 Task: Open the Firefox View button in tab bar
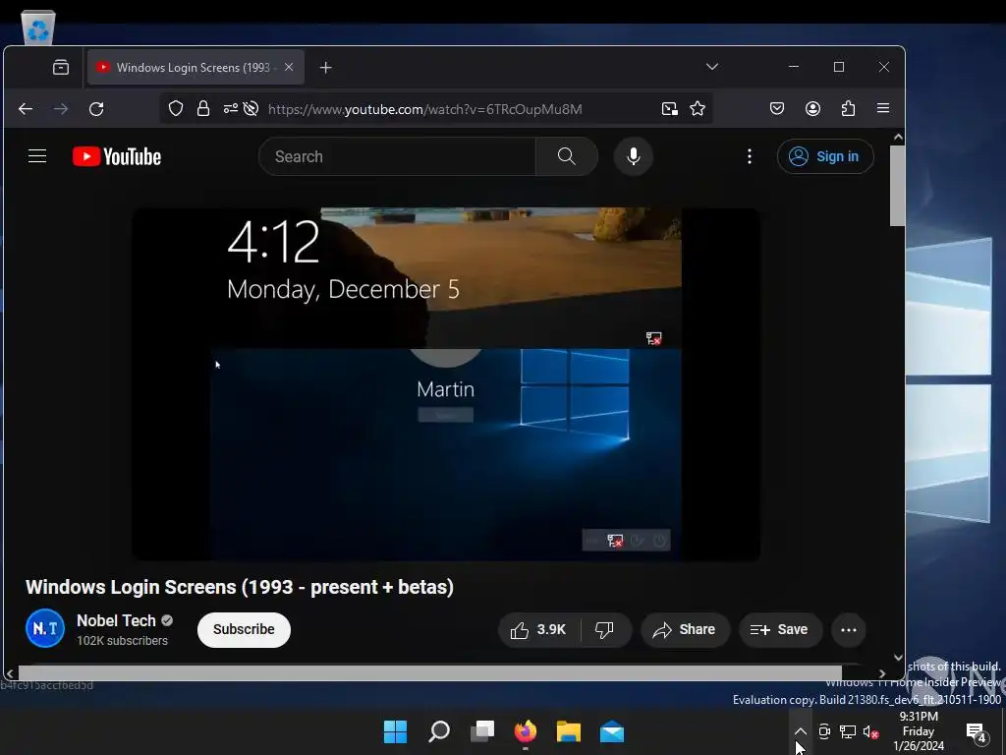(x=61, y=68)
